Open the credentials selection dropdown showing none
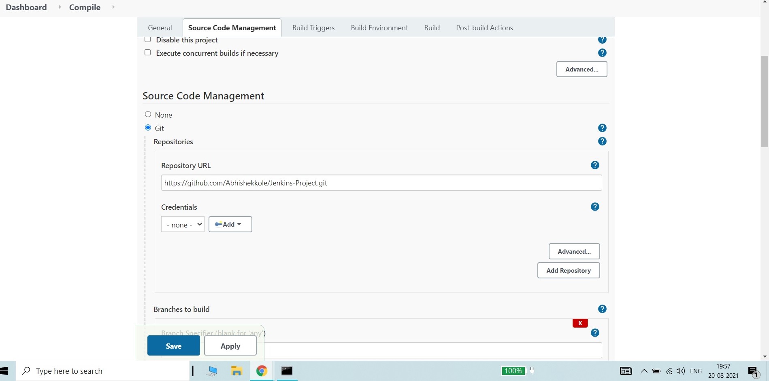 pyautogui.click(x=182, y=224)
